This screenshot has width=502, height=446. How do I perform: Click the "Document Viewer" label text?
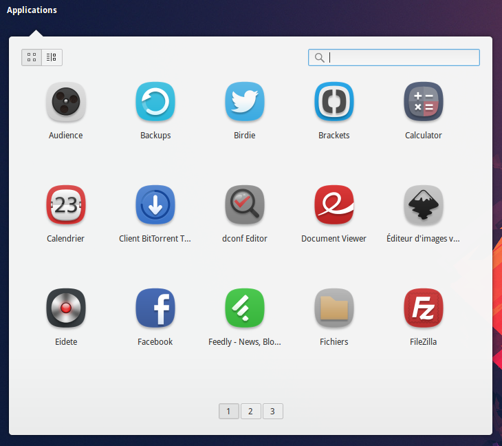coord(334,238)
